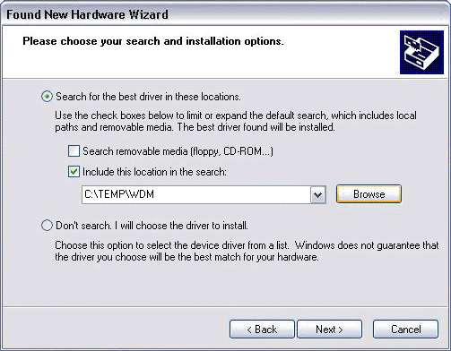
Task: Proceed with the Next button
Action: [329, 330]
